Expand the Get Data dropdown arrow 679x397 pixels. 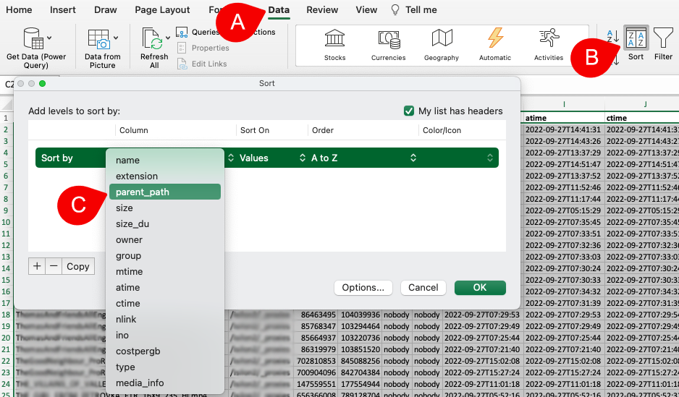49,38
